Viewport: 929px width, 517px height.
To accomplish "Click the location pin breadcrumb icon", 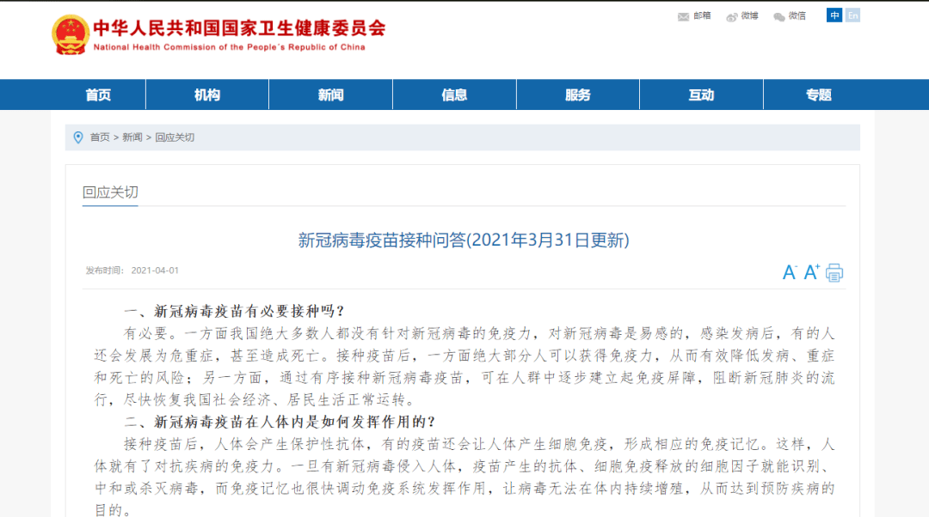I will (78, 137).
